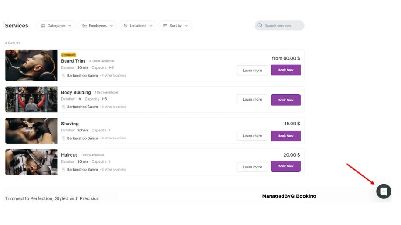Image resolution: width=401 pixels, height=225 pixels.
Task: Book Now for Body Building
Action: [x=285, y=100]
